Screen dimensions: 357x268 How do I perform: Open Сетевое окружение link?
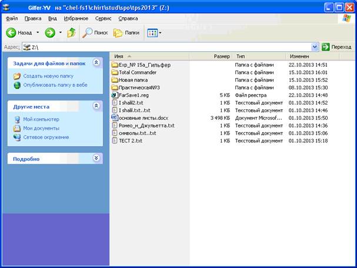click(46, 138)
